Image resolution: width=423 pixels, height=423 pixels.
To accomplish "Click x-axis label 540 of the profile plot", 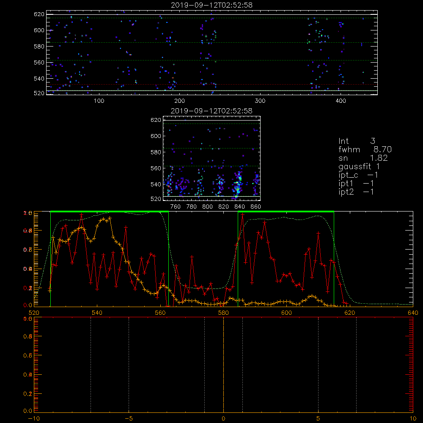I will 97,313.
